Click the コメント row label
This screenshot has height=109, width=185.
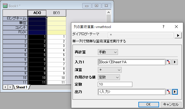coord(15,27)
